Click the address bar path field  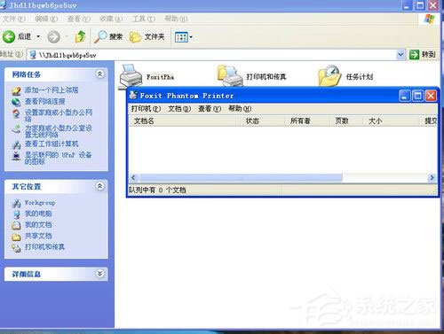(x=211, y=55)
